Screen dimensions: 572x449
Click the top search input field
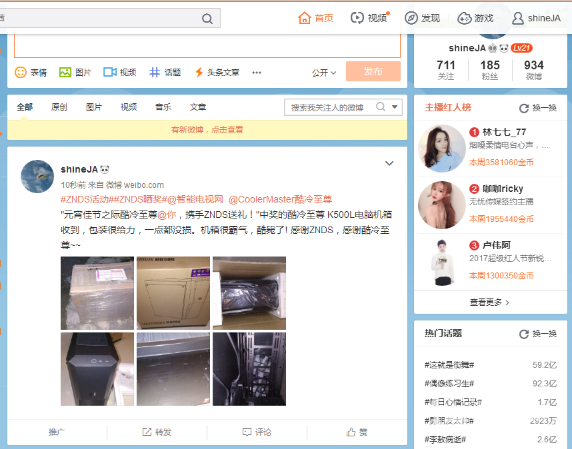pyautogui.click(x=99, y=18)
